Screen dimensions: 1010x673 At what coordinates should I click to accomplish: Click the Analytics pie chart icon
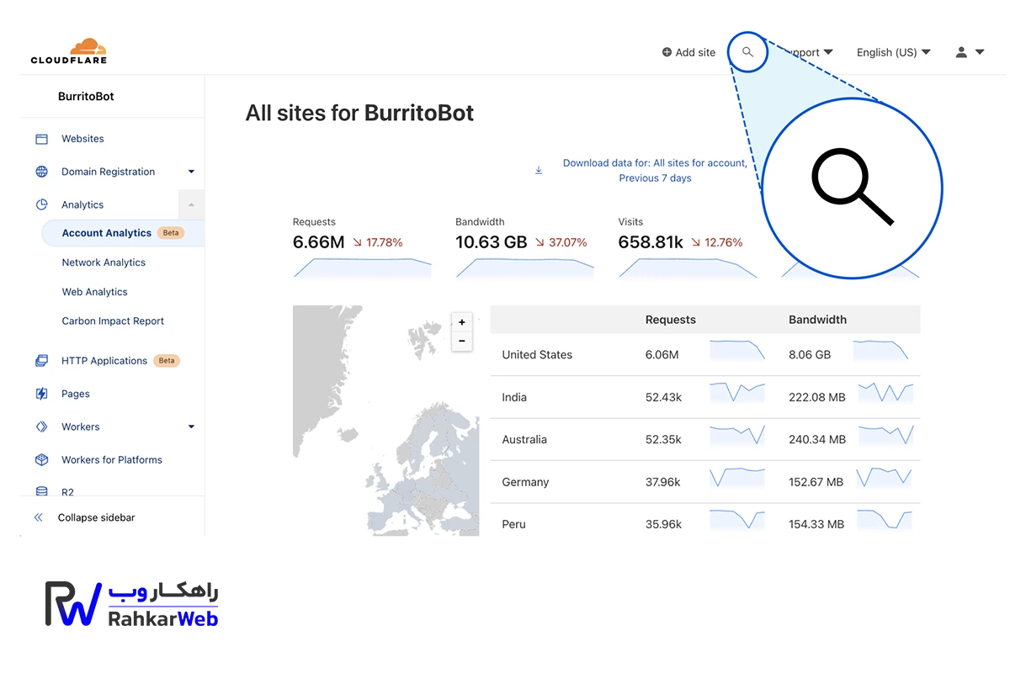41,204
